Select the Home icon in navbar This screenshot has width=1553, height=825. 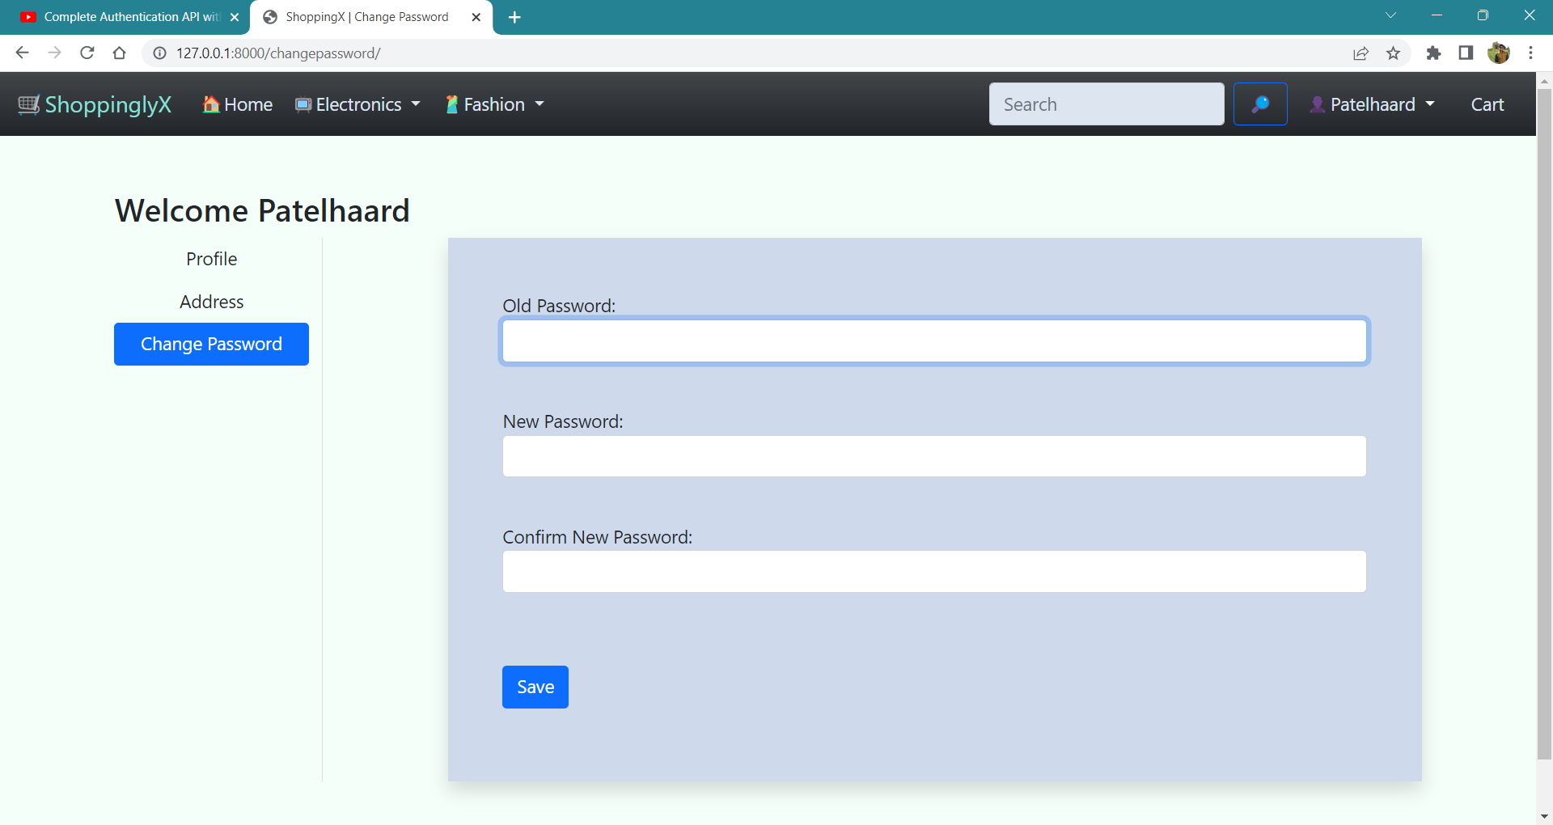click(x=211, y=104)
